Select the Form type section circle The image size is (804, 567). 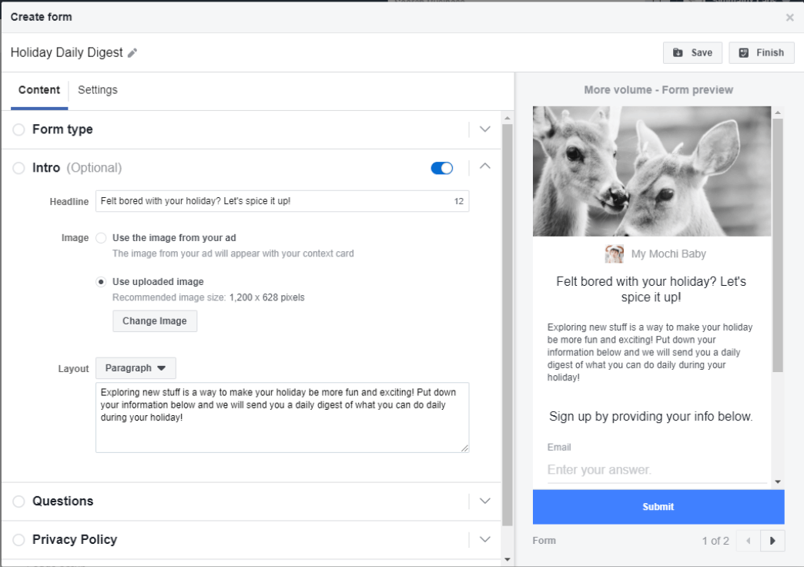click(x=18, y=129)
